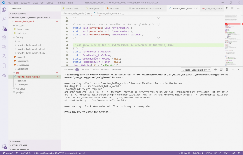Image resolution: width=243 pixels, height=155 pixels.
Task: Split the terminal pane
Action: pyautogui.click(x=221, y=70)
